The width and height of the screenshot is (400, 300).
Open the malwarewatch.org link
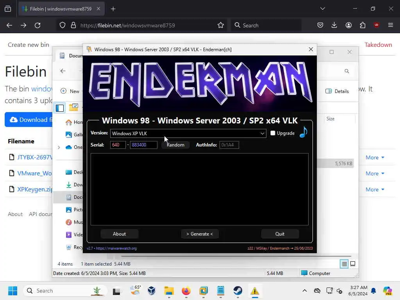click(116, 248)
